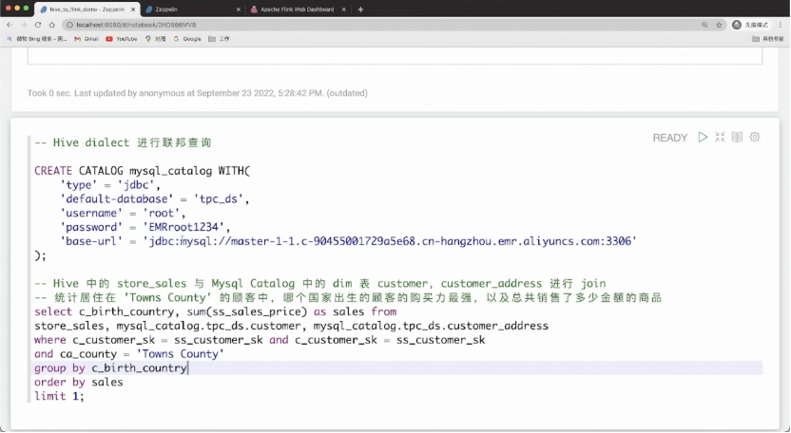Viewport: 791px width, 433px height.
Task: Open a new browser tab
Action: pyautogui.click(x=360, y=9)
